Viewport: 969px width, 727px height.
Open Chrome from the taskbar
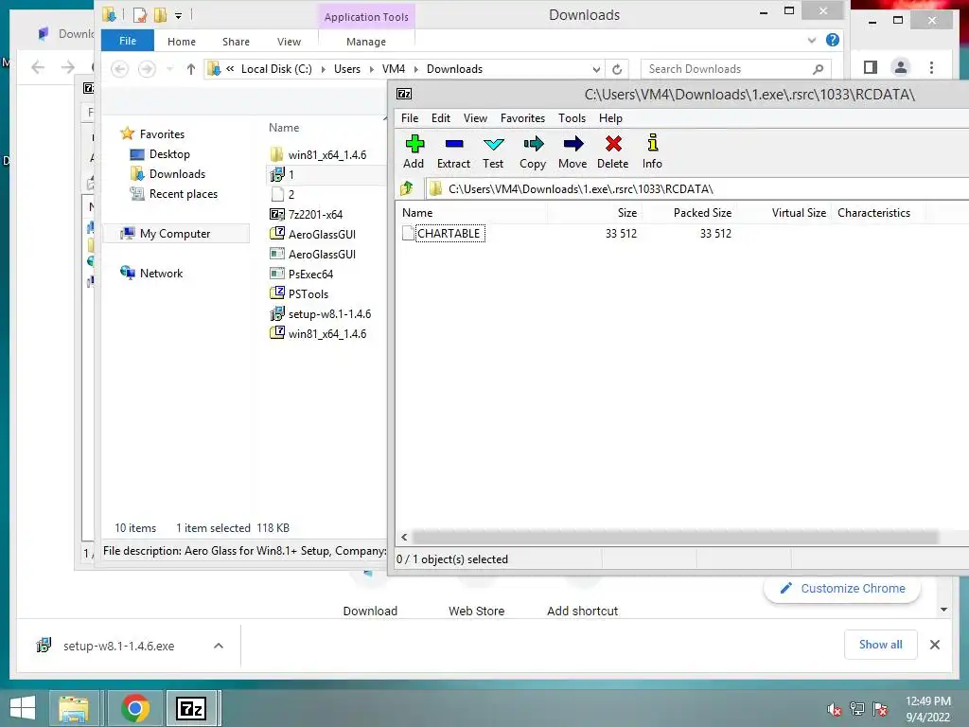pyautogui.click(x=135, y=708)
